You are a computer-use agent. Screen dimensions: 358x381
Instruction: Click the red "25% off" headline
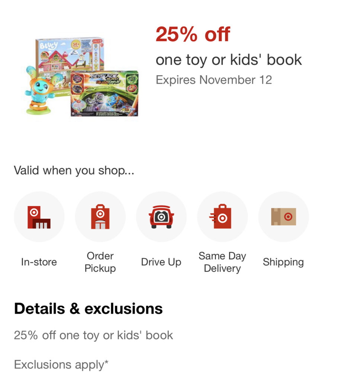click(193, 35)
